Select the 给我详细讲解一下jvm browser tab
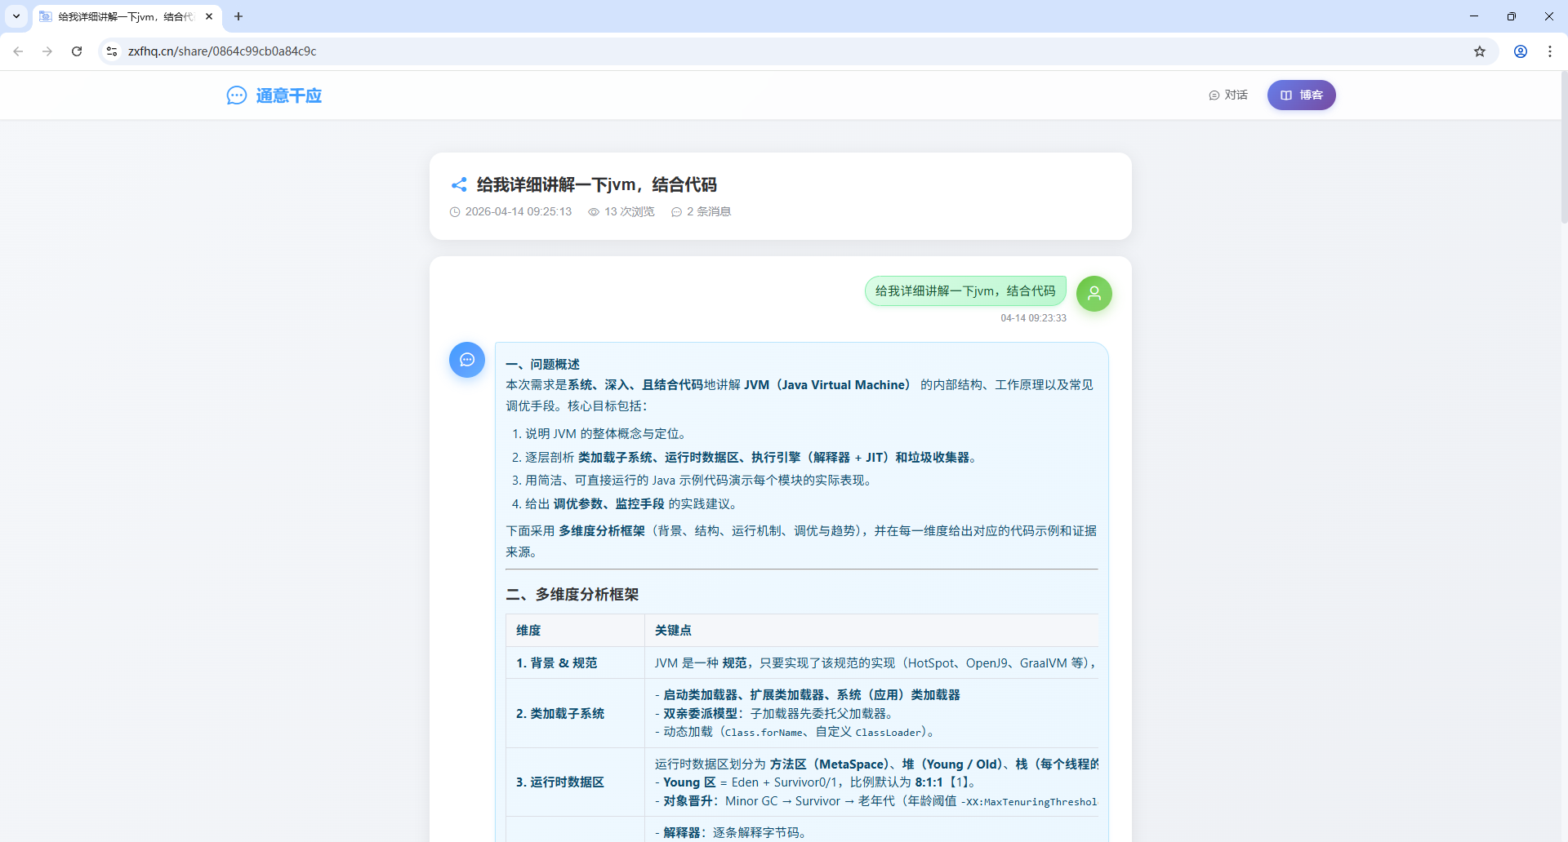The image size is (1568, 842). pyautogui.click(x=125, y=16)
